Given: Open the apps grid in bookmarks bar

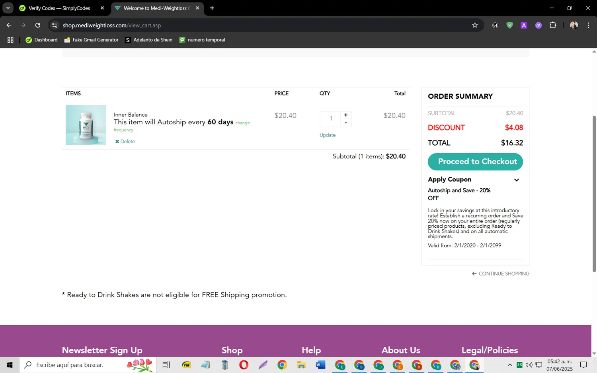Looking at the screenshot, I should coord(10,40).
